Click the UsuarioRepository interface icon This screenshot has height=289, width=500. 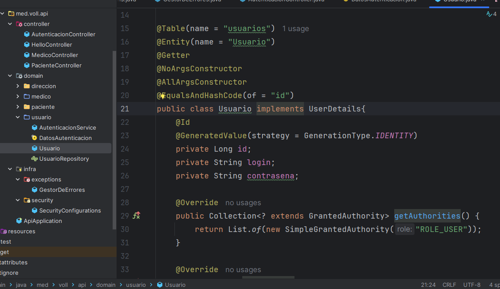(x=35, y=159)
